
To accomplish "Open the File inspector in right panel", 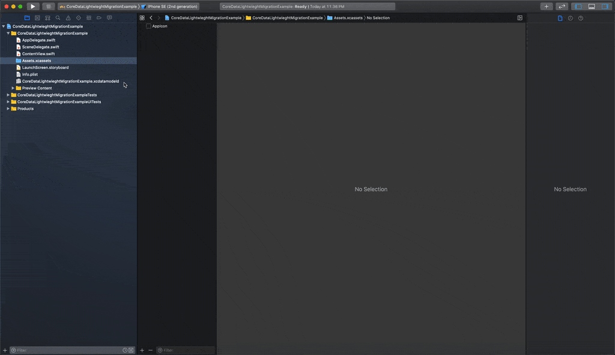I will [x=560, y=17].
